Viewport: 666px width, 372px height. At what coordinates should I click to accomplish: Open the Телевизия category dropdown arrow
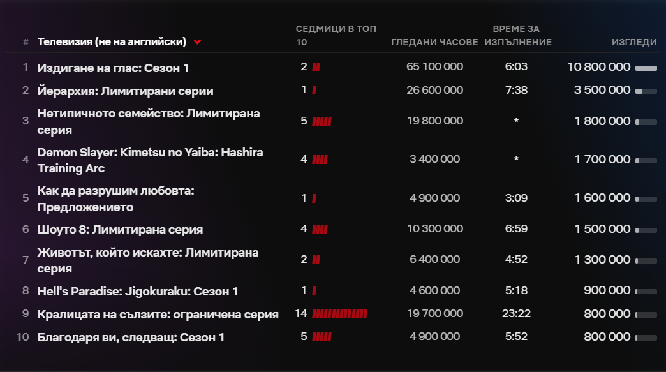tap(197, 42)
